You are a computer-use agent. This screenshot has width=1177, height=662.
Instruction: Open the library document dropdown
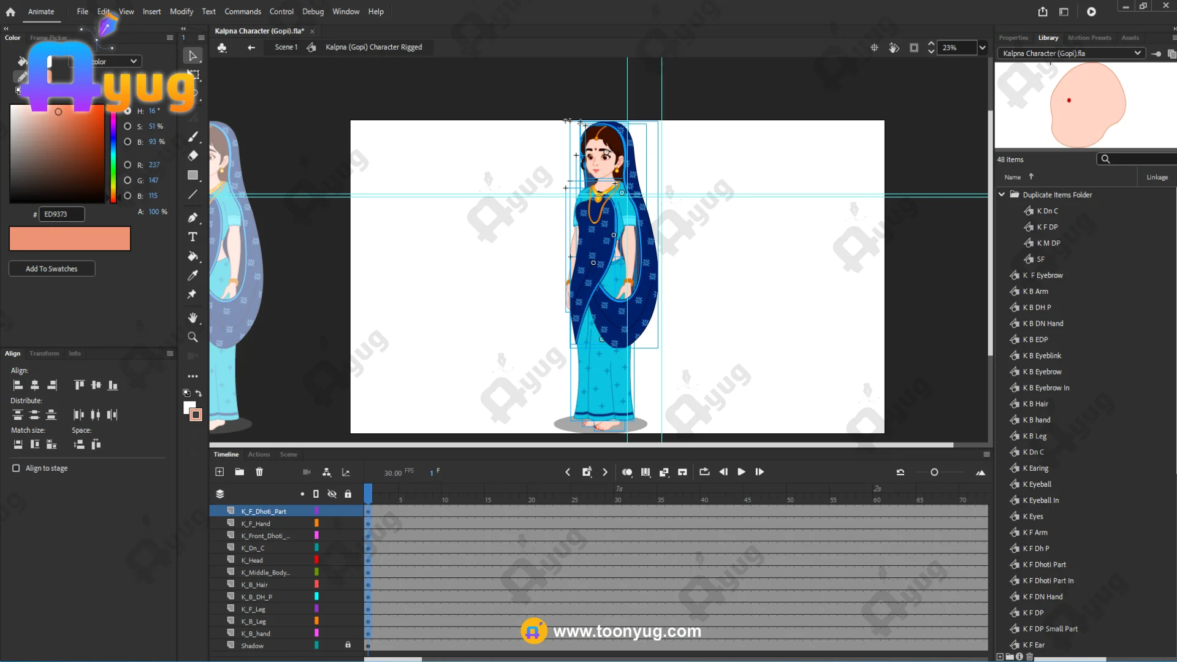click(1138, 53)
